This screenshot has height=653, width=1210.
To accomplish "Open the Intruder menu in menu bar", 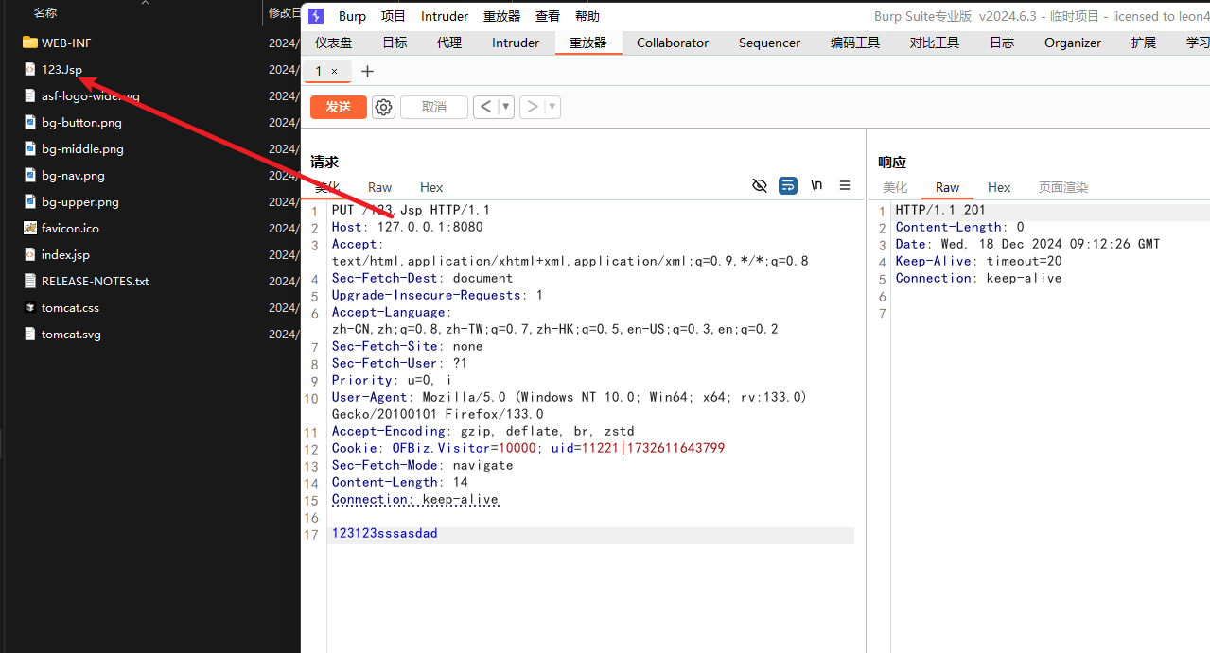I will point(445,16).
